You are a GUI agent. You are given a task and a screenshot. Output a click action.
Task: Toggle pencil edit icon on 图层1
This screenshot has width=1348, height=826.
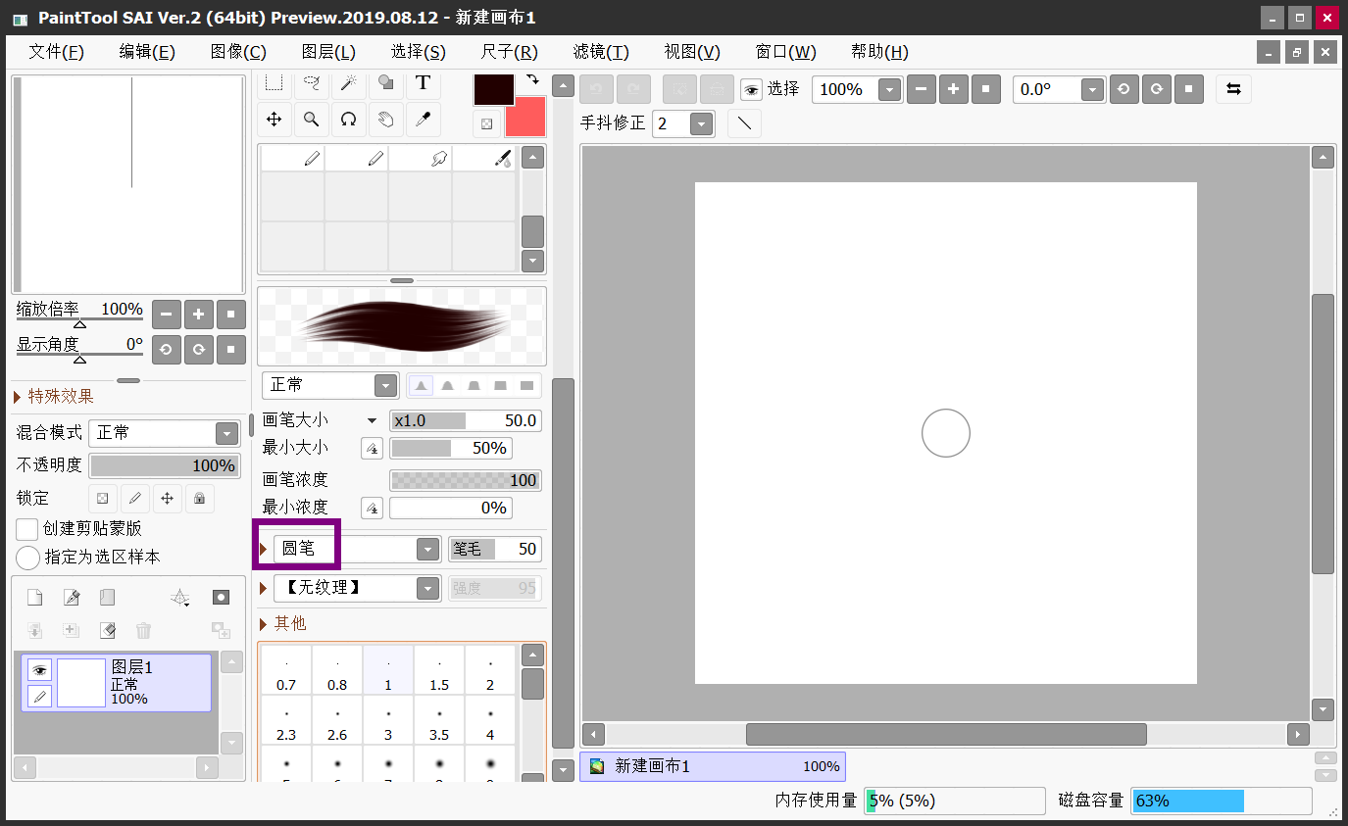click(x=39, y=696)
